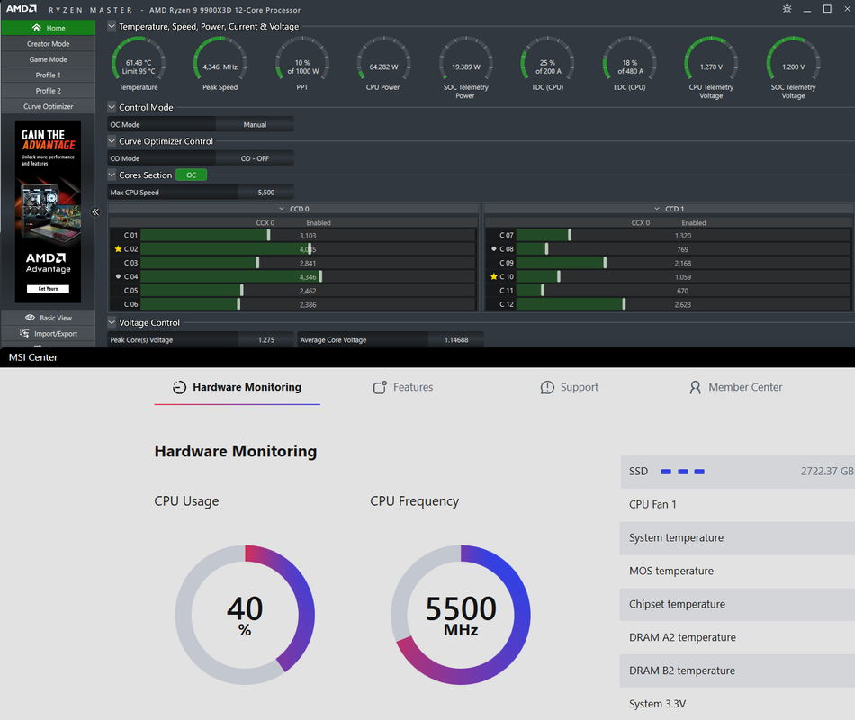The width and height of the screenshot is (855, 720).
Task: Open Creator Mode in sidebar
Action: tap(48, 43)
